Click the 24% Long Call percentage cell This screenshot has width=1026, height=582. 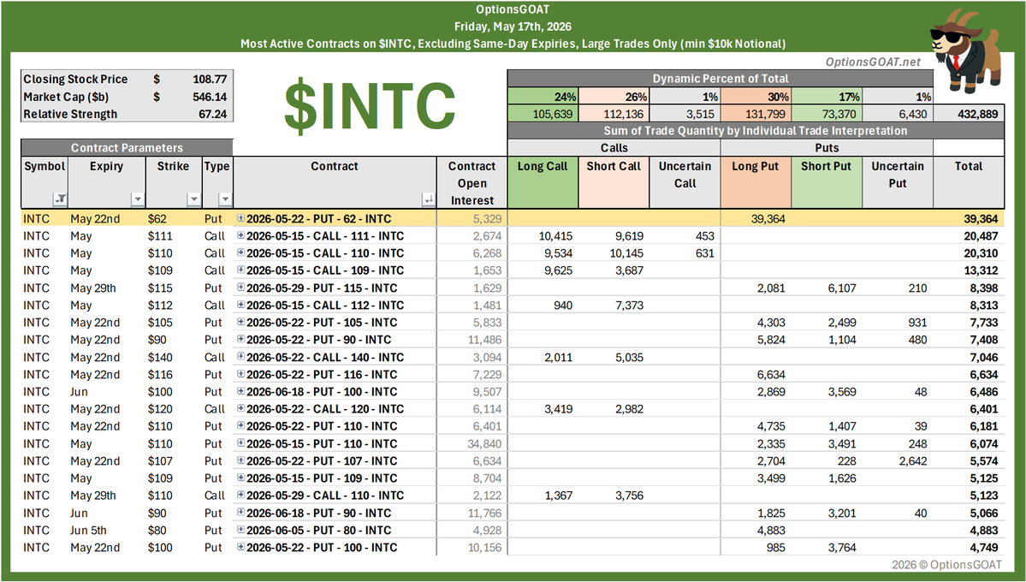pos(543,97)
